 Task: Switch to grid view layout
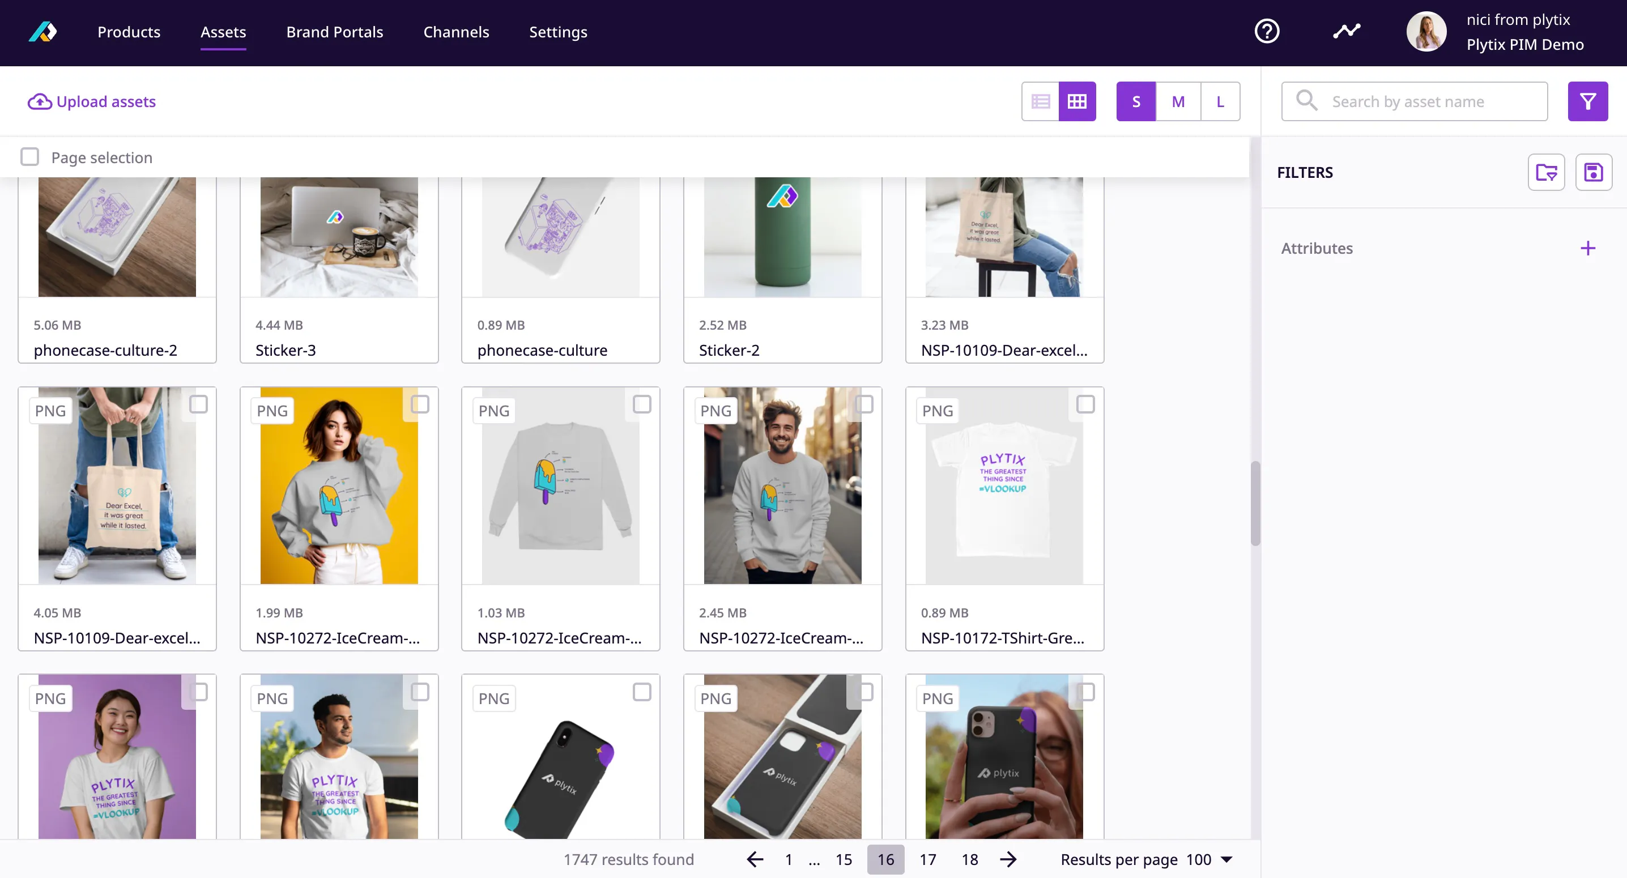coord(1077,101)
